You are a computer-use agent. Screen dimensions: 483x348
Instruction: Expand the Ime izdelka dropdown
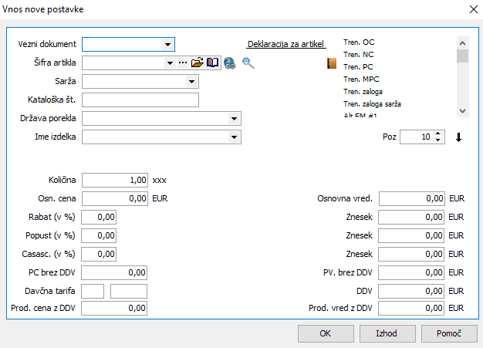click(x=234, y=137)
